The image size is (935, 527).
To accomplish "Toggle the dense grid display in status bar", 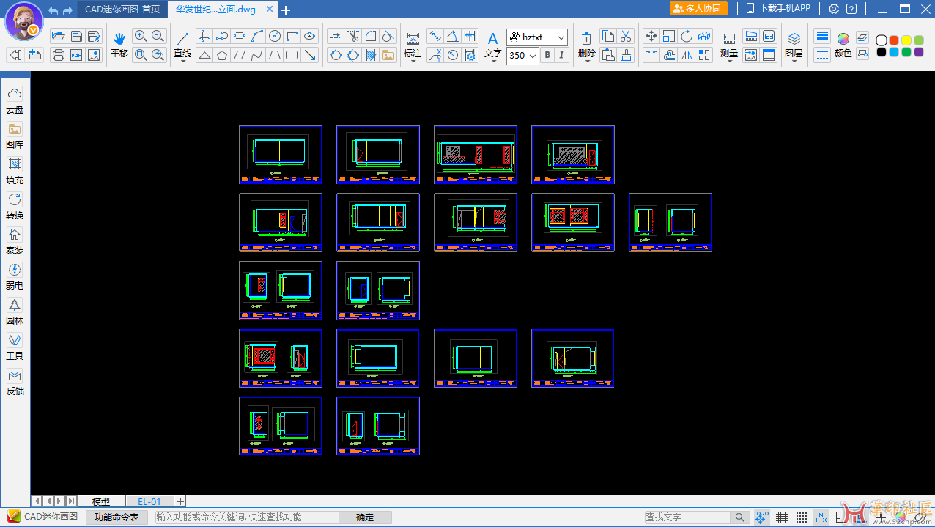I will (x=782, y=517).
